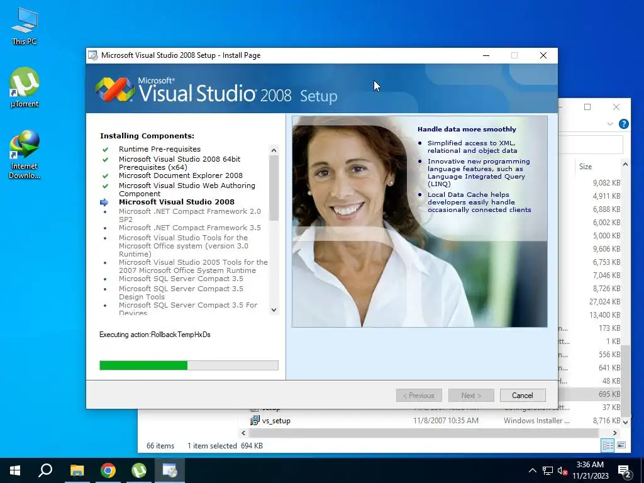Image resolution: width=644 pixels, height=483 pixels.
Task: Click the Microsoft SQL Server Compact 3.5 Design Tools item
Action: 180,292
